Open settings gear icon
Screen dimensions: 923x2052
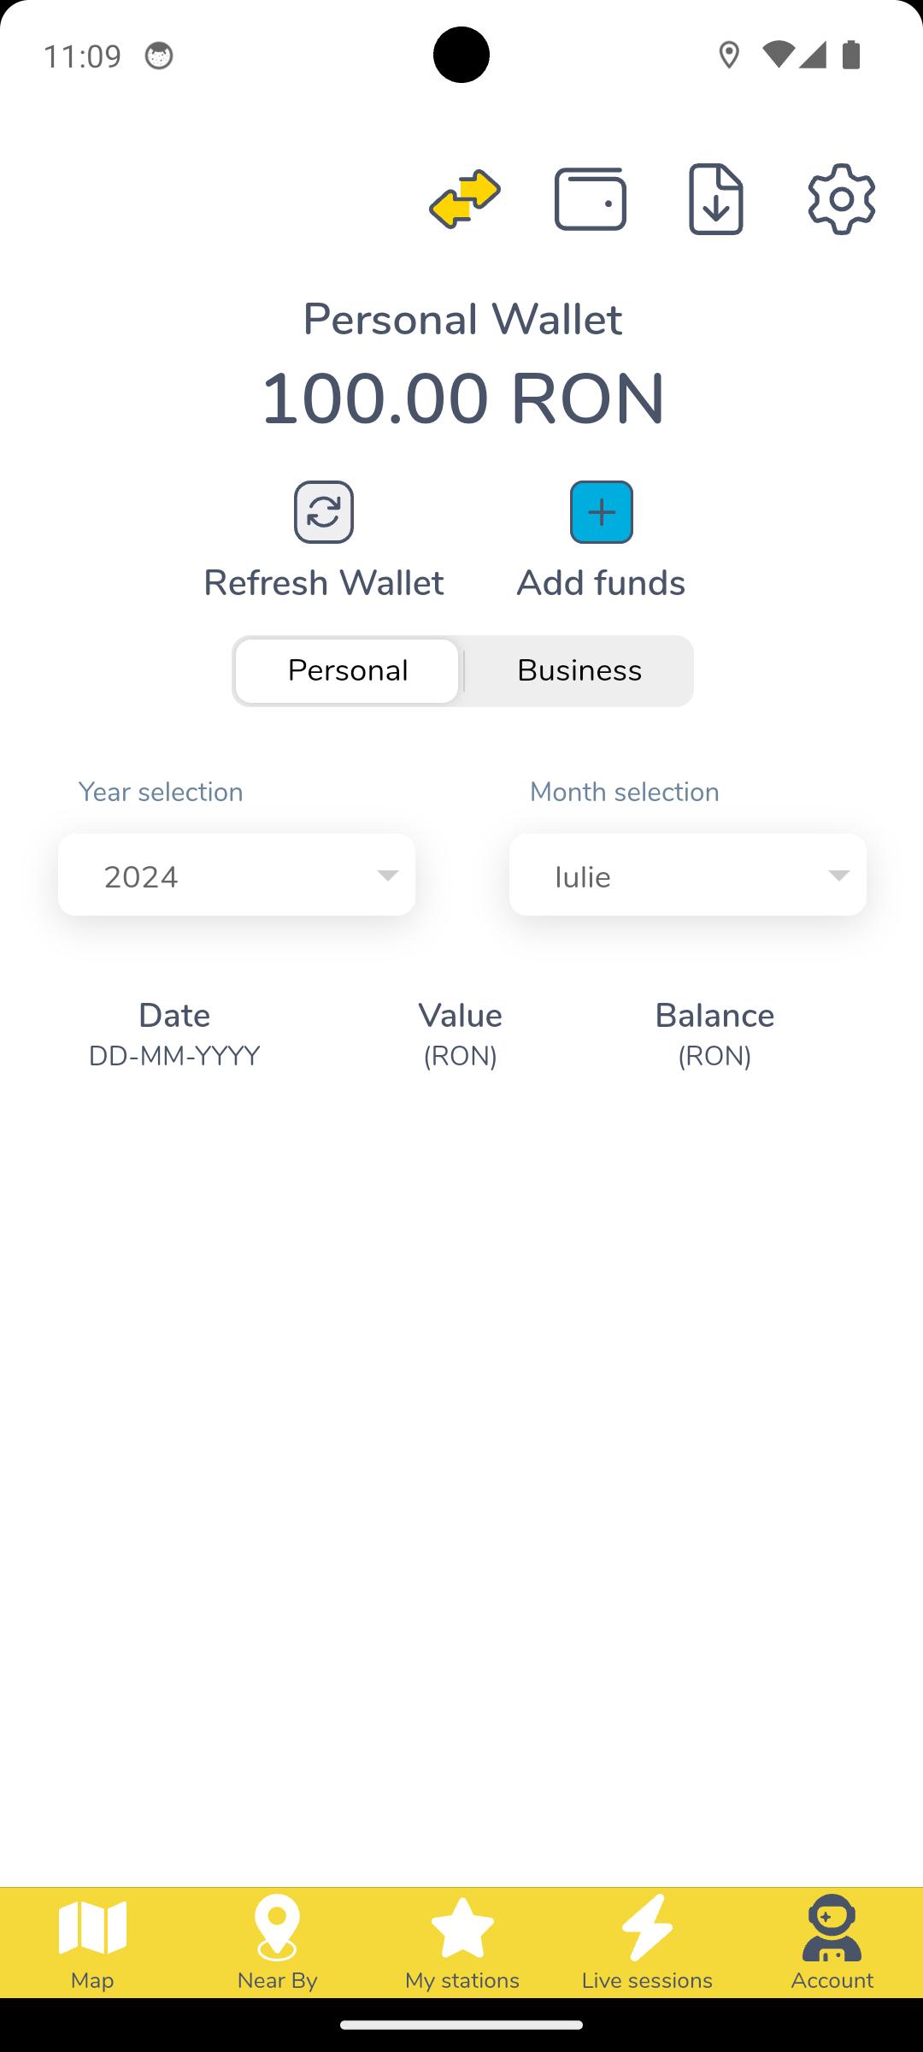pos(842,199)
